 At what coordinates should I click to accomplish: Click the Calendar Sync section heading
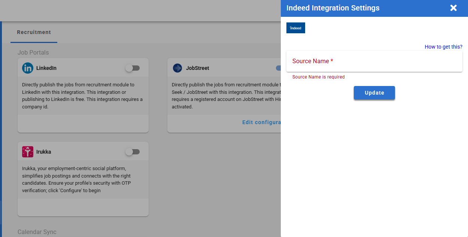[x=37, y=232]
